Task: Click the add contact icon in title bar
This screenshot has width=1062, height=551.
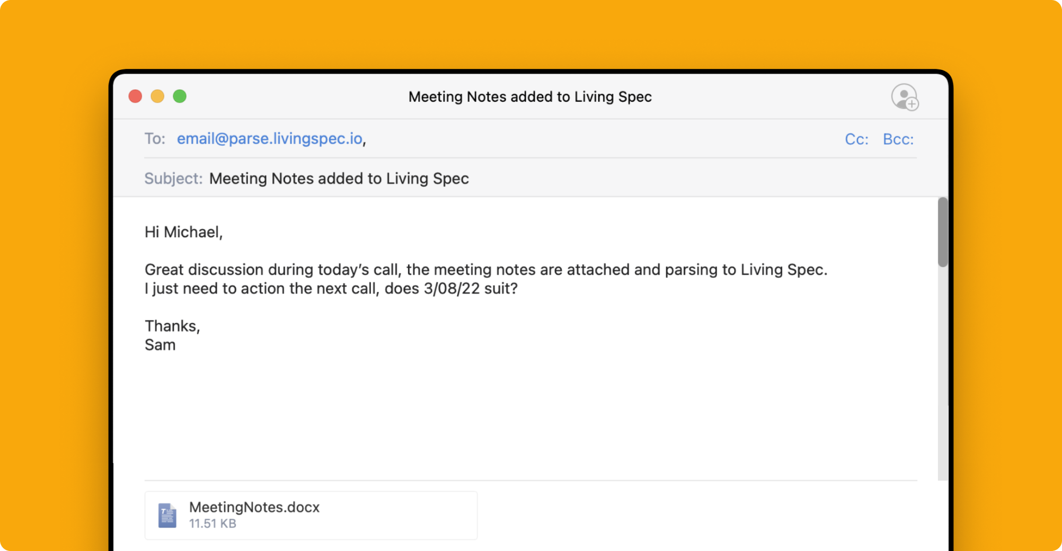Action: coord(904,97)
